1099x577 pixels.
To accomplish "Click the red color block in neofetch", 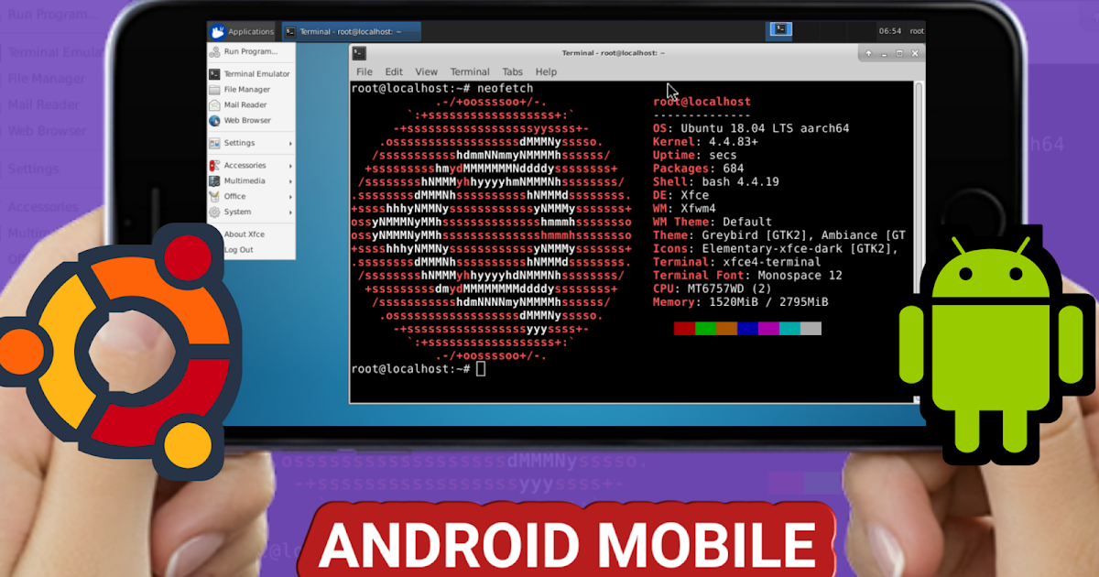I will pos(684,329).
